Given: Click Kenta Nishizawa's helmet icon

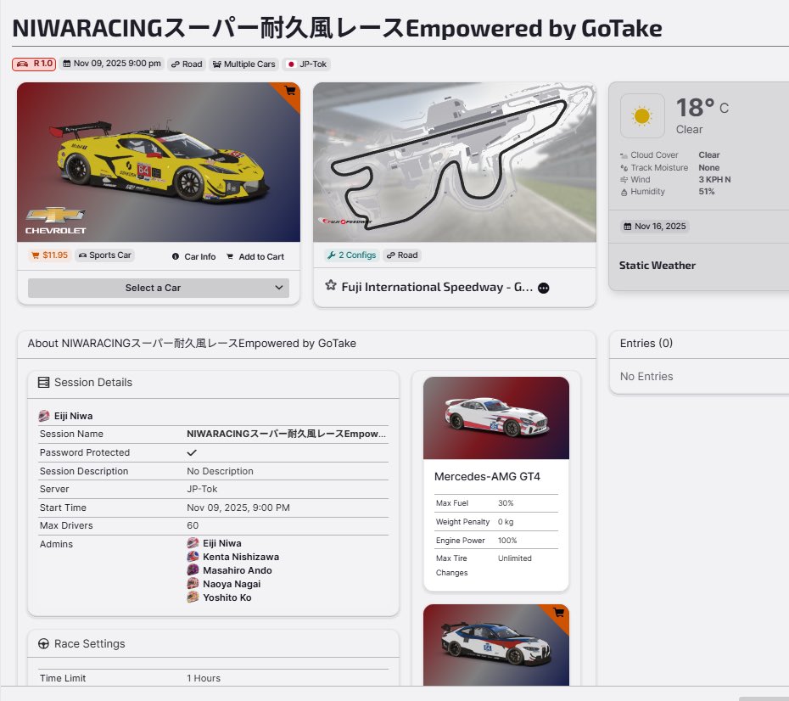Looking at the screenshot, I should 193,557.
